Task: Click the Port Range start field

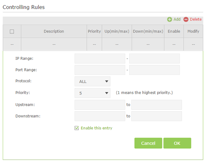Action: point(100,70)
